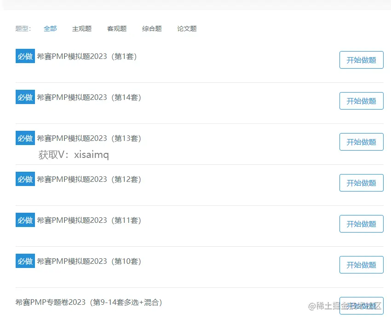Open 希赛PMP模拟题2023（第1套）title
The image size is (391, 320).
[x=87, y=57]
